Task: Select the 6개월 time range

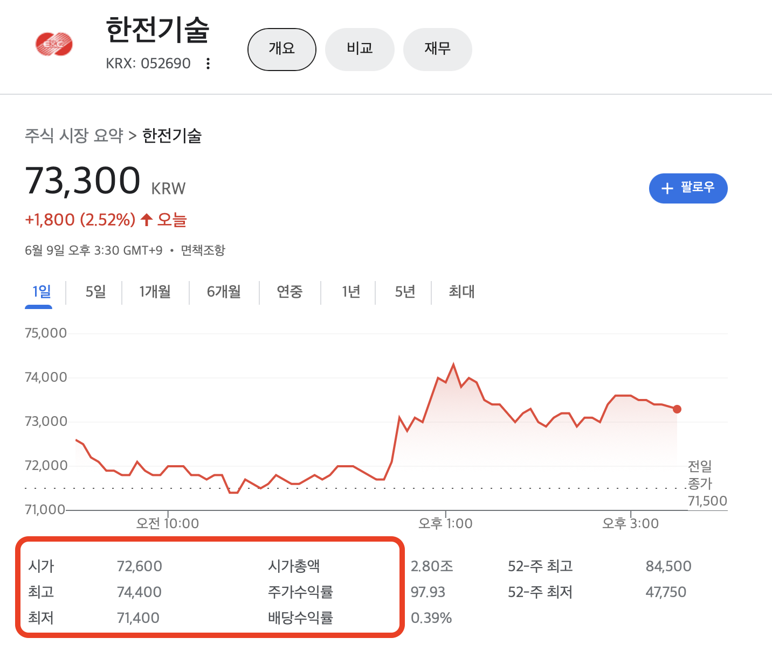Action: 224,292
